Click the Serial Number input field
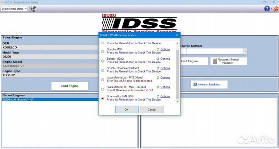The image size is (279, 149). click(215, 52)
